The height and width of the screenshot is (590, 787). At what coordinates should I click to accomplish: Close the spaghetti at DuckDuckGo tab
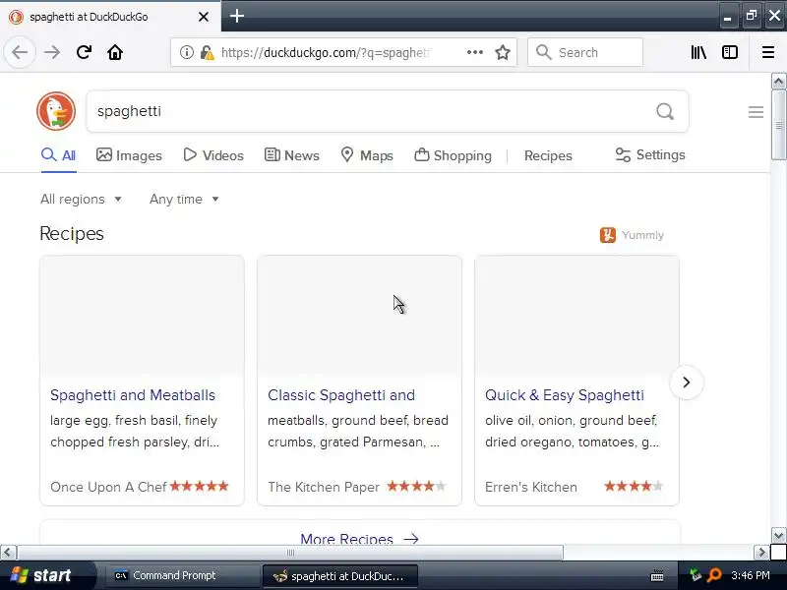pyautogui.click(x=204, y=17)
